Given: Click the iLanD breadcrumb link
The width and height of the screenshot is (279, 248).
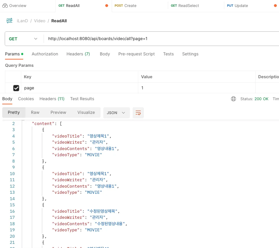Looking at the screenshot, I should [x=22, y=21].
